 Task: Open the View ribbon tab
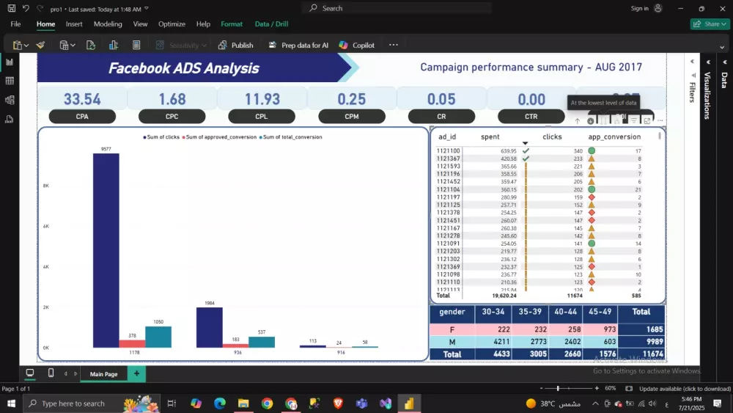tap(140, 24)
